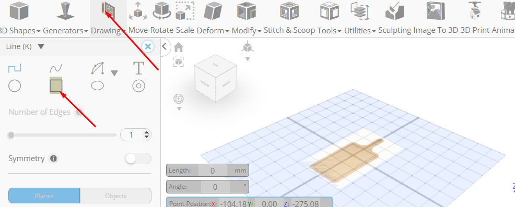This screenshot has height=207, width=515.
Task: Select the Ellipse shape tool
Action: pyautogui.click(x=97, y=86)
